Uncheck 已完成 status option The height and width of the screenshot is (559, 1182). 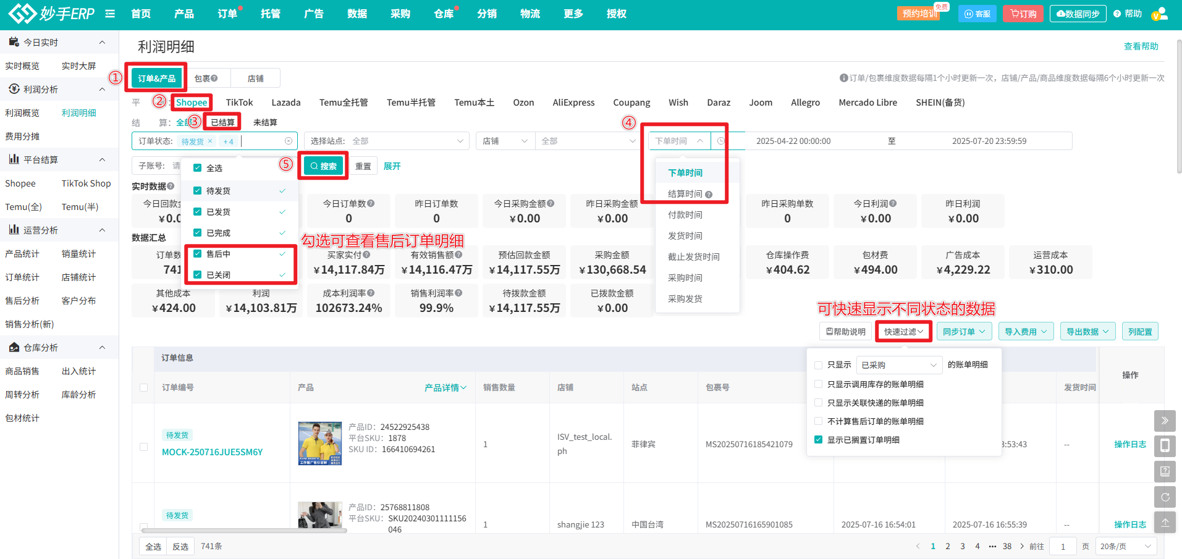click(x=198, y=233)
